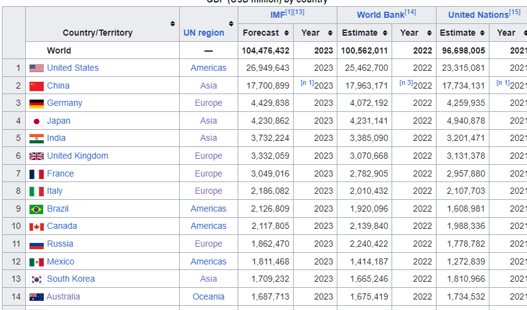Click the Russia flag icon
This screenshot has width=527, height=310.
coord(36,244)
